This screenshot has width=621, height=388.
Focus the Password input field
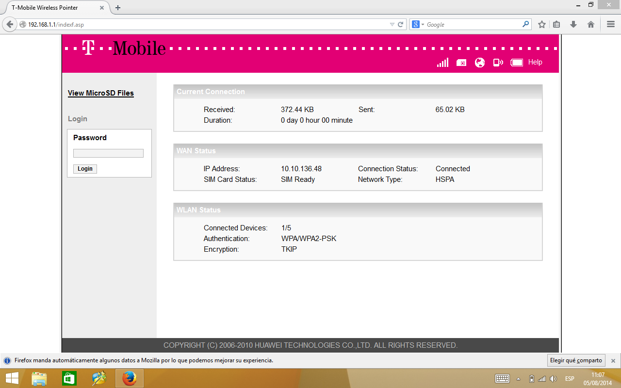coord(108,153)
